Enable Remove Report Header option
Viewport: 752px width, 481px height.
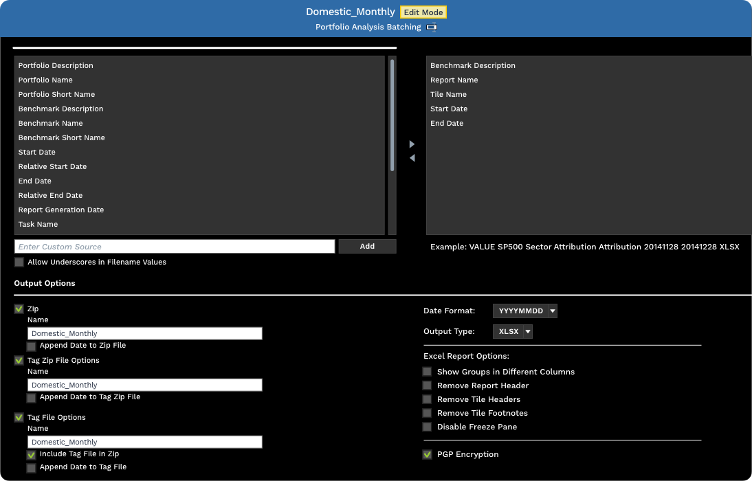point(427,385)
